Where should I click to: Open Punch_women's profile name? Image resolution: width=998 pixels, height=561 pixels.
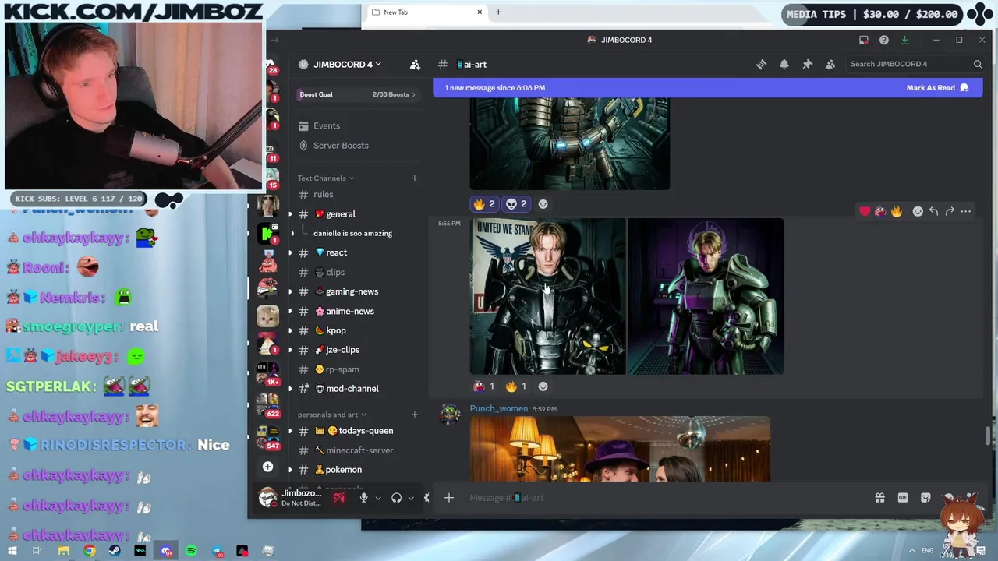(x=498, y=408)
